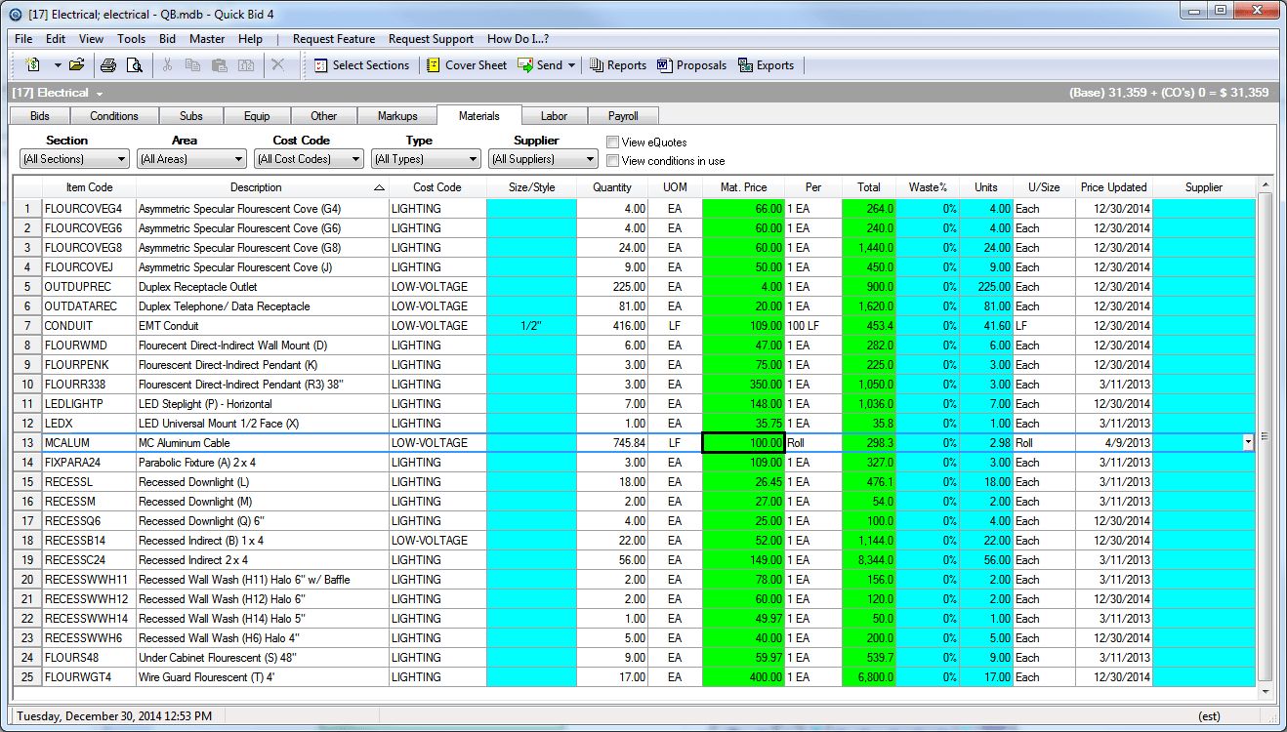Click the Print Preview icon
Image resolution: width=1287 pixels, height=732 pixels.
coord(135,65)
